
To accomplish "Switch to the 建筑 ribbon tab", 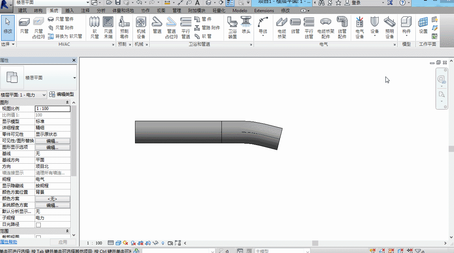I will pos(23,11).
